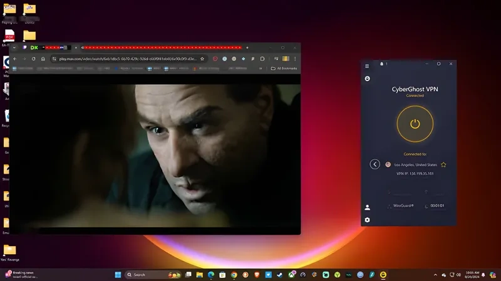This screenshot has height=281, width=501.
Task: Go back in the browser
Action: pos(15,59)
